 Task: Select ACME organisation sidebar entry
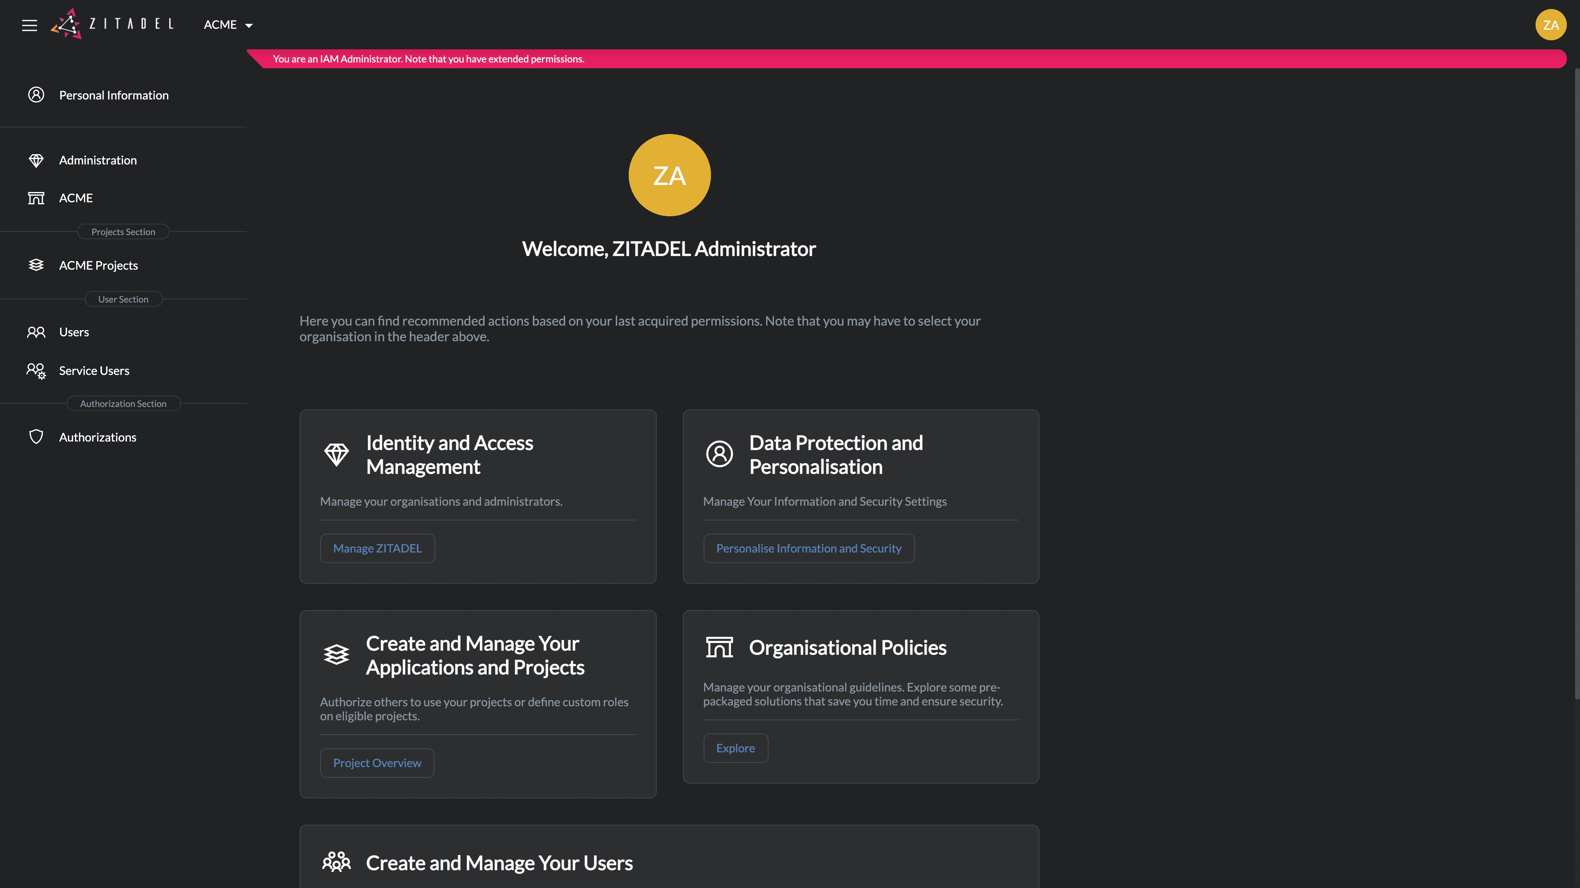coord(75,198)
